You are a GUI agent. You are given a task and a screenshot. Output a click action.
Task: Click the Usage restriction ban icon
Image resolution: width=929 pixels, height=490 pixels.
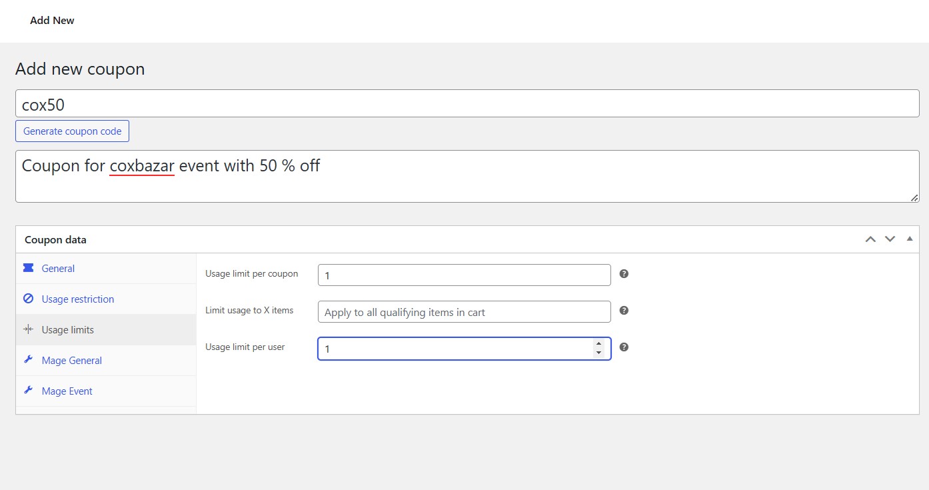coord(28,299)
